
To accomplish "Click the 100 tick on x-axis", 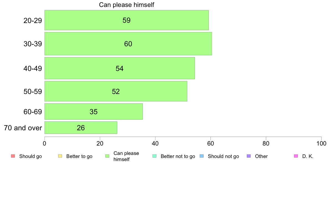I will coord(321,144).
